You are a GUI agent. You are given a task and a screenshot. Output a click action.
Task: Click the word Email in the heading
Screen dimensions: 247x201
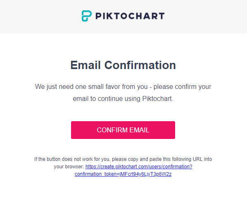tap(85, 65)
